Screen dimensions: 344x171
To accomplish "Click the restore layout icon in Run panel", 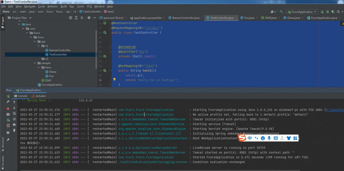I will point(8,132).
